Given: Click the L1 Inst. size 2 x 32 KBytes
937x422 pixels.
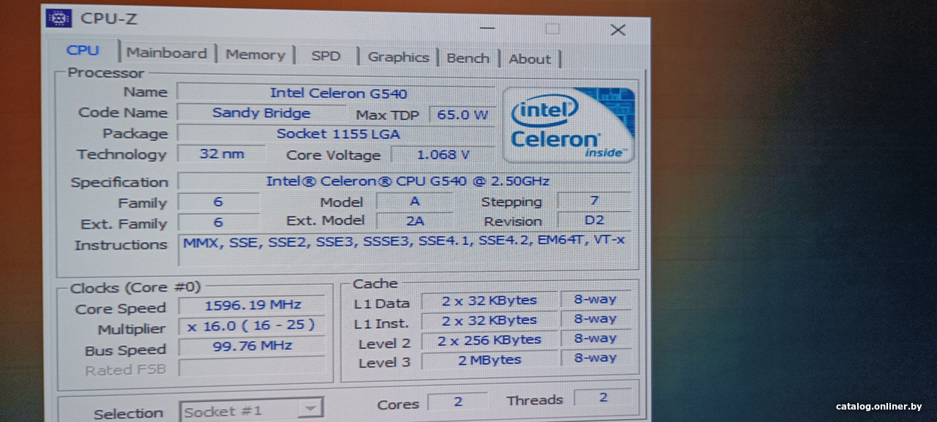Looking at the screenshot, I should 489,320.
